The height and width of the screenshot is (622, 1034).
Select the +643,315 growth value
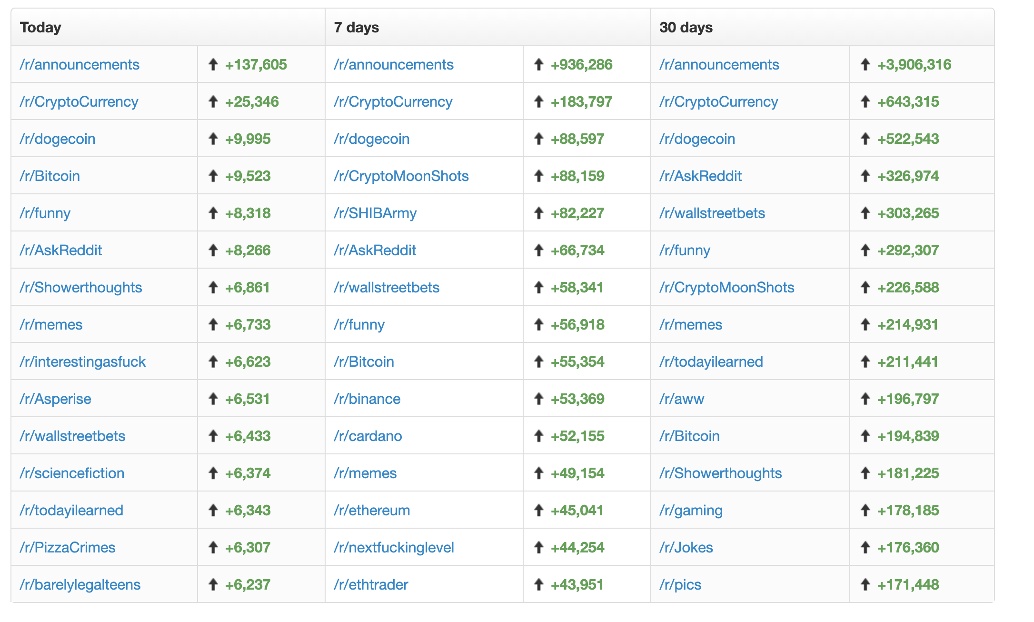click(x=908, y=101)
